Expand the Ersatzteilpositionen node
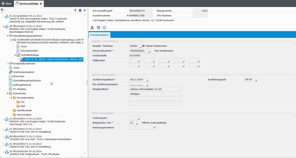The image size is (296, 158). tap(7, 63)
